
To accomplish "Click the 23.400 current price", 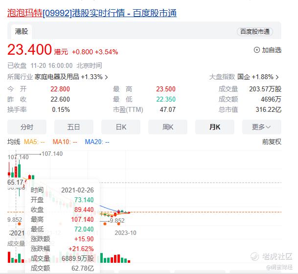I will tap(29, 49).
